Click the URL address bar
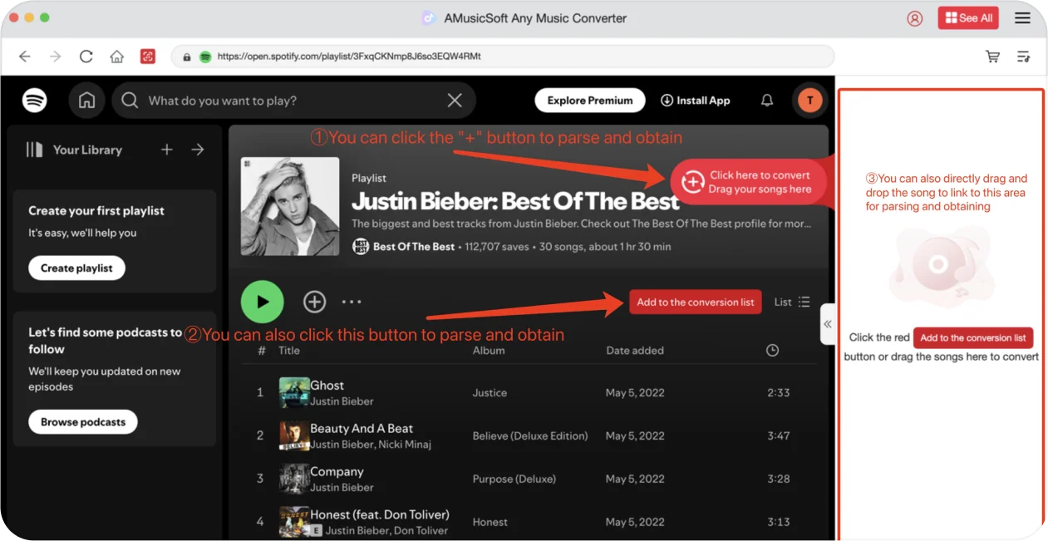 tap(503, 57)
